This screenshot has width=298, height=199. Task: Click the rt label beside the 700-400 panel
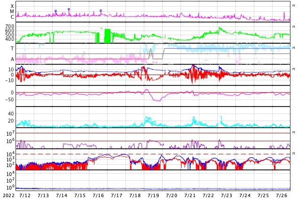click(294, 27)
